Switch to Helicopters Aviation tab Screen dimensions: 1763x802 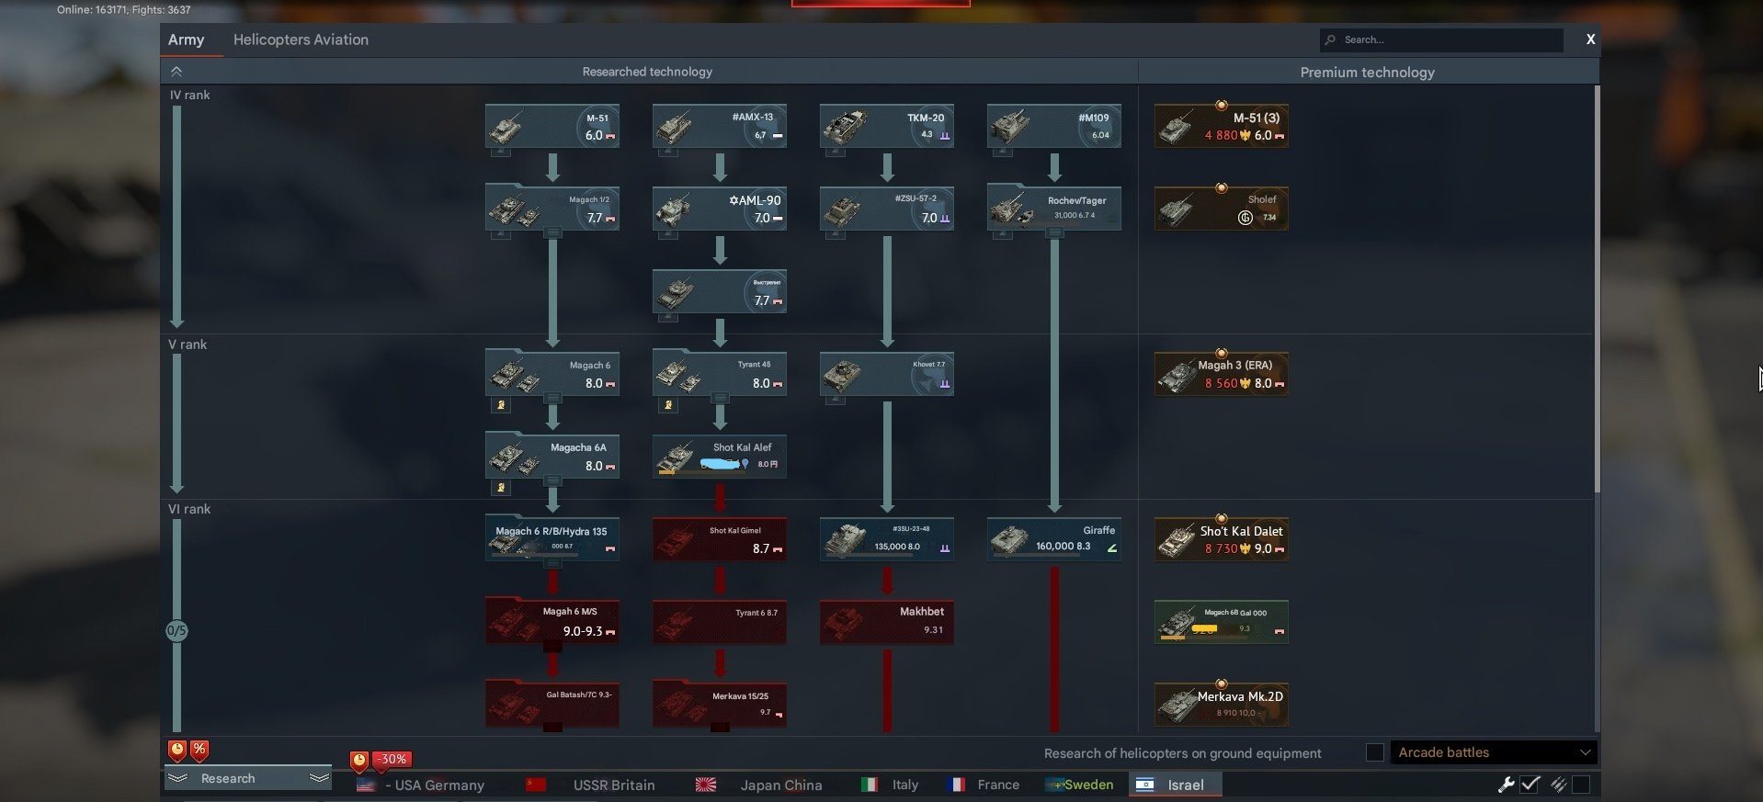[301, 40]
